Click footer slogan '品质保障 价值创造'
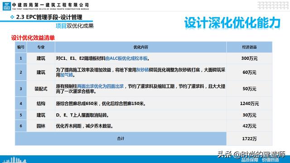This screenshot has width=290, height=163. pyautogui.click(x=260, y=160)
